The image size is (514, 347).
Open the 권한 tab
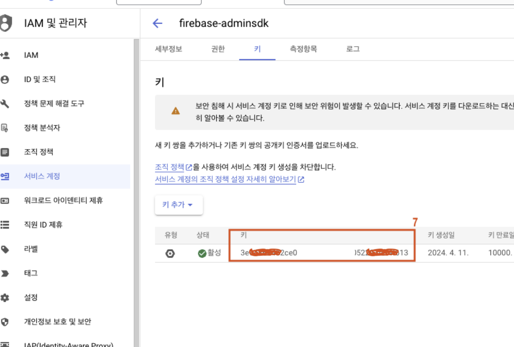click(218, 49)
